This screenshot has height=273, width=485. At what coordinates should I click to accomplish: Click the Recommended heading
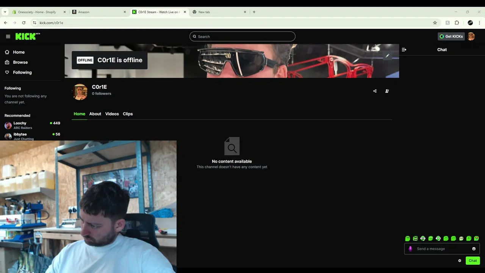(x=17, y=115)
